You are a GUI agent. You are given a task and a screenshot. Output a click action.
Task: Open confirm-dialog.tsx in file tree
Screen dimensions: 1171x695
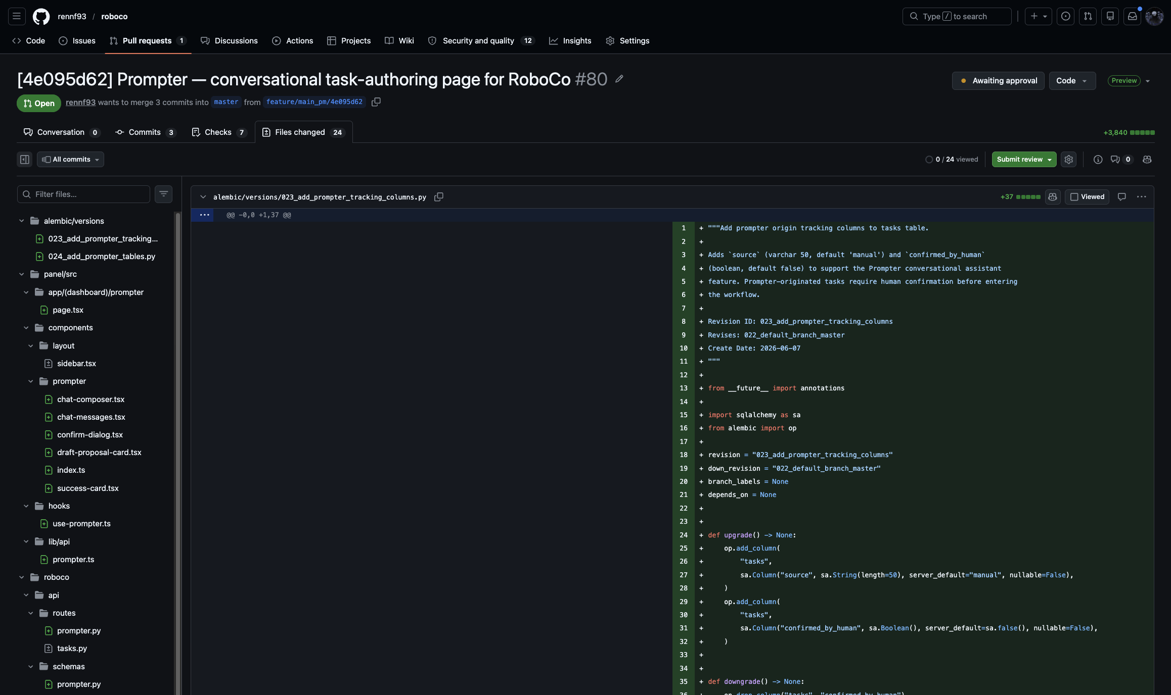pos(89,435)
